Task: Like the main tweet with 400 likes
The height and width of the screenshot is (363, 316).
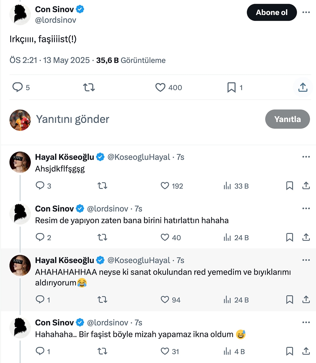Action: (160, 87)
